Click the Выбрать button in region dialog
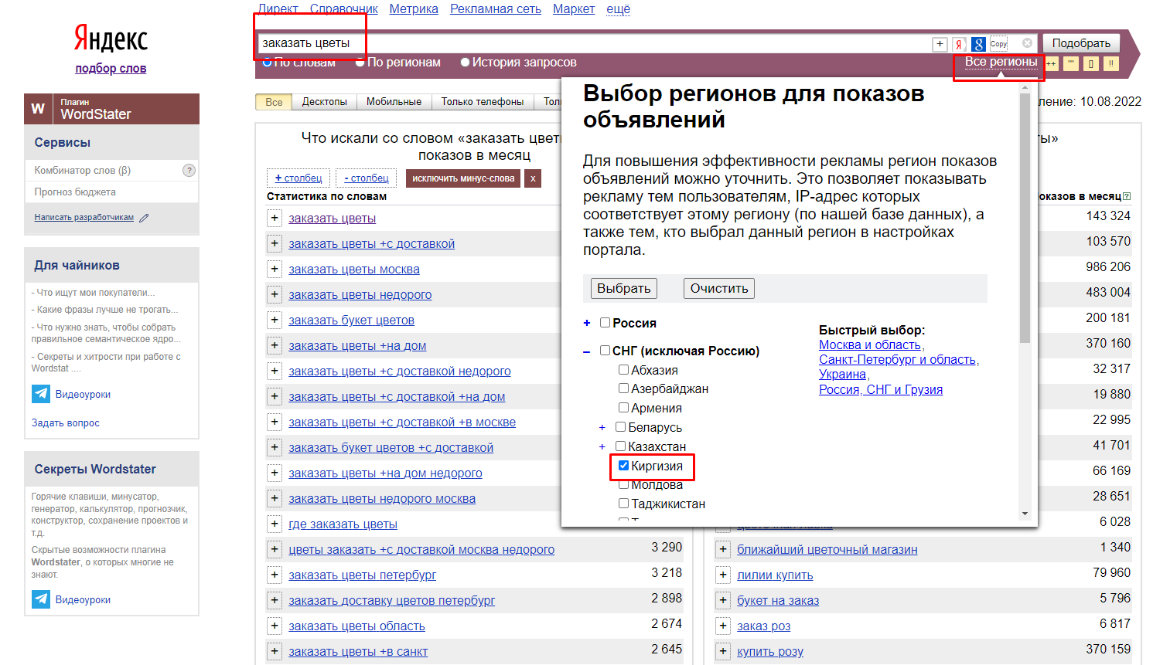 click(624, 288)
